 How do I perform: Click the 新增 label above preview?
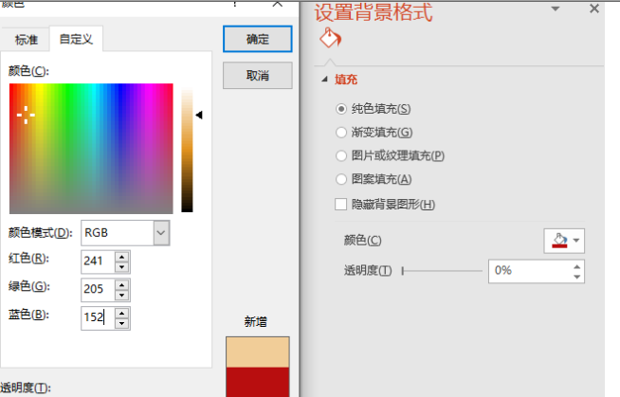[x=255, y=321]
